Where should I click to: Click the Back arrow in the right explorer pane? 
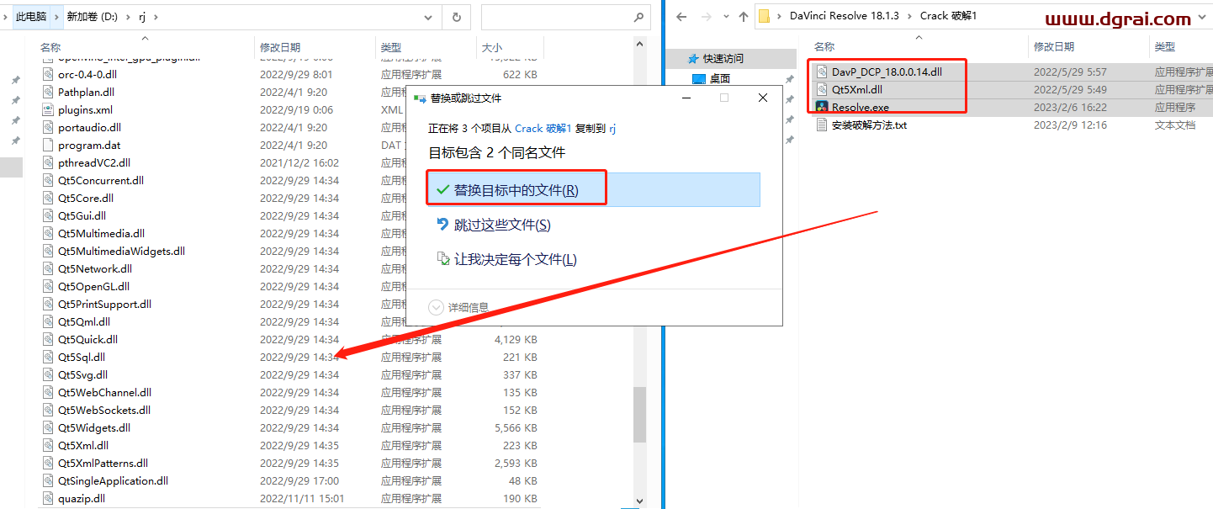pyautogui.click(x=681, y=16)
